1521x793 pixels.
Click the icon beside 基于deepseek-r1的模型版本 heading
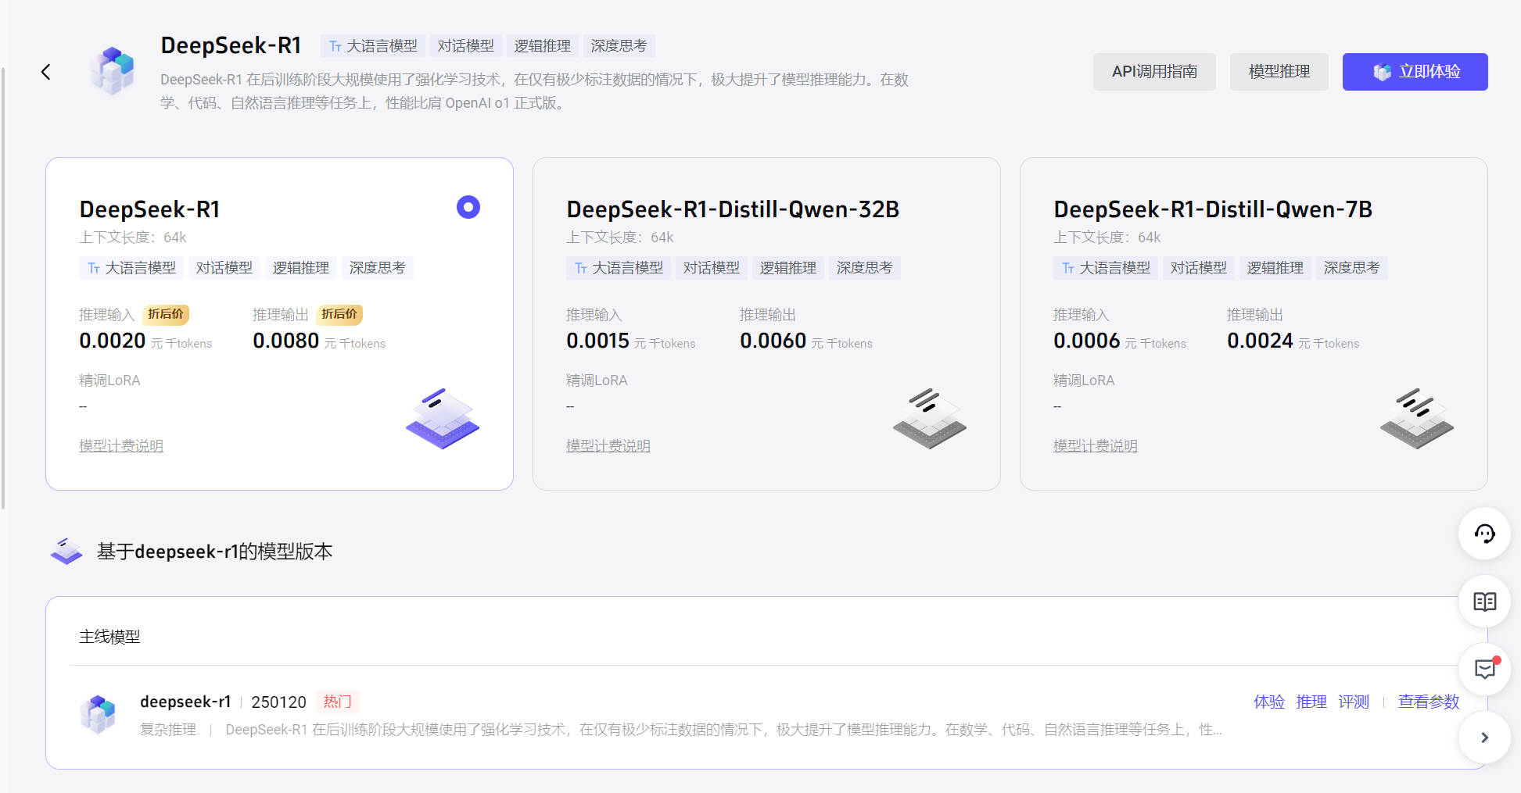pyautogui.click(x=66, y=551)
